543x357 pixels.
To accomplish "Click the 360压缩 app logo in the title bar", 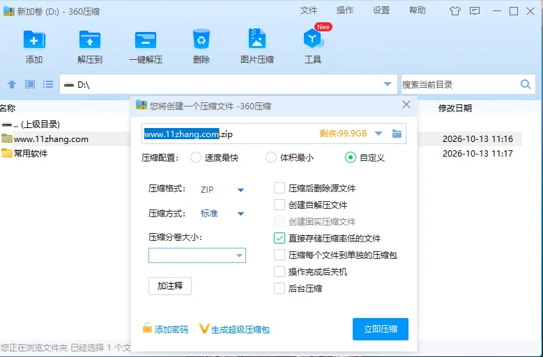I will click(x=8, y=11).
